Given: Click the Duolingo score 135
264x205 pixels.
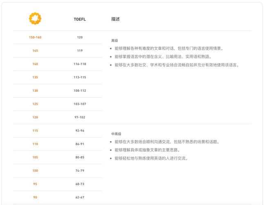Looking at the screenshot, I should (35, 77).
